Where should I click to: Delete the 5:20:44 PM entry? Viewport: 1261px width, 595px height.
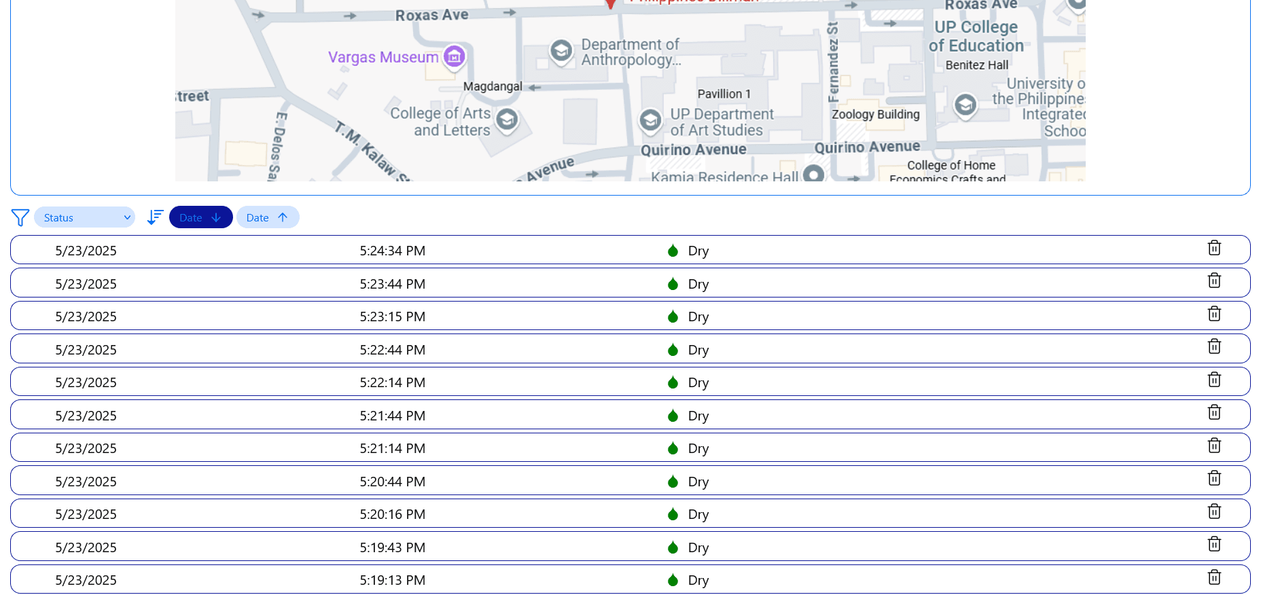(1214, 479)
